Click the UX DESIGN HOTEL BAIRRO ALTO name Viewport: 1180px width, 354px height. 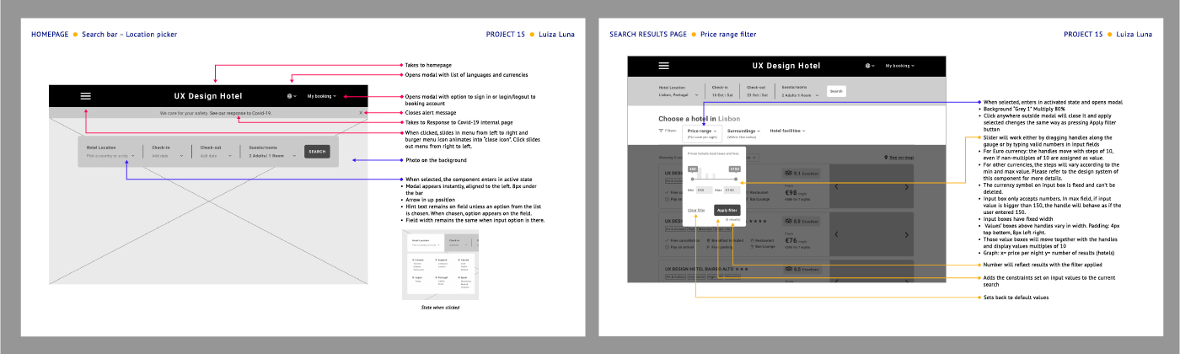click(700, 269)
